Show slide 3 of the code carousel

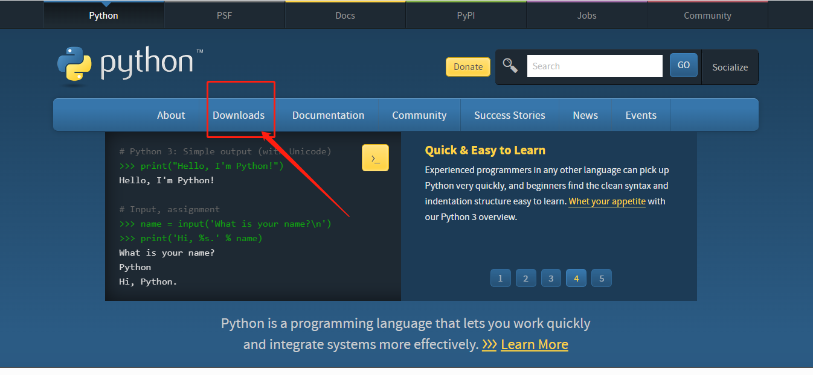551,278
